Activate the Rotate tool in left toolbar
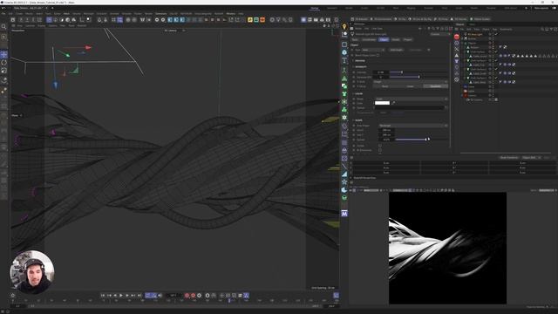The image size is (558, 314). pos(3,63)
